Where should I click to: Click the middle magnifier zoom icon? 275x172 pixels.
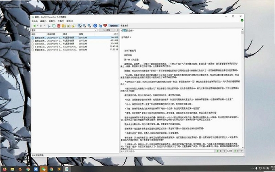tap(84, 26)
